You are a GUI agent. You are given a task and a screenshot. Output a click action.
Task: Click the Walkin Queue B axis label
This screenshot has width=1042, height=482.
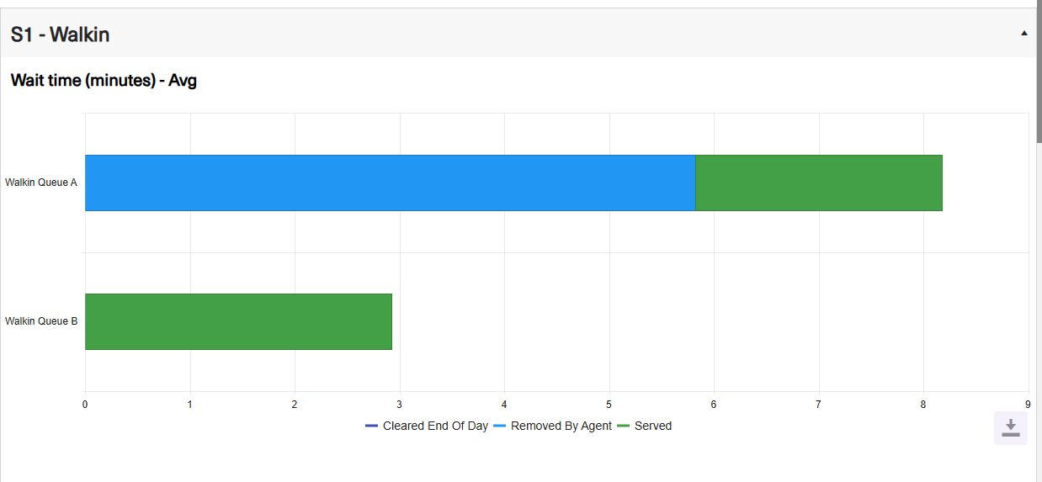41,321
